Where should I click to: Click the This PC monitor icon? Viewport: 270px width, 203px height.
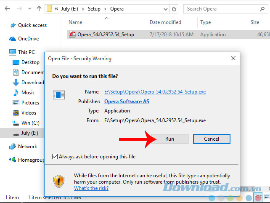13,52
